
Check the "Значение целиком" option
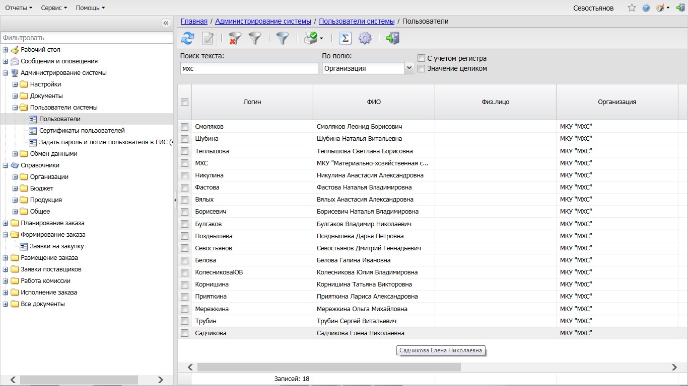[422, 68]
